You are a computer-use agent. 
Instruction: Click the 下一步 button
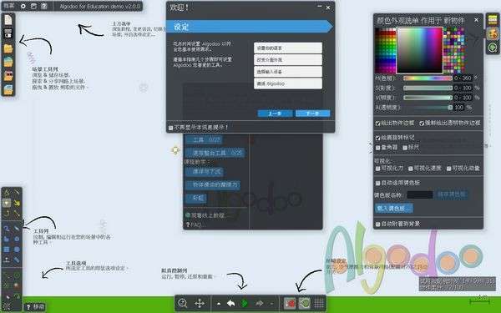(x=313, y=114)
